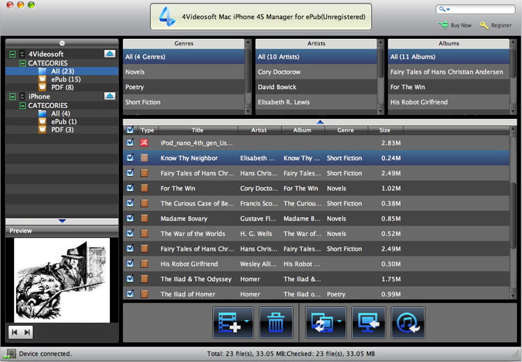522x362 pixels.
Task: Click the Export to computer monitor icon
Action: (x=368, y=322)
